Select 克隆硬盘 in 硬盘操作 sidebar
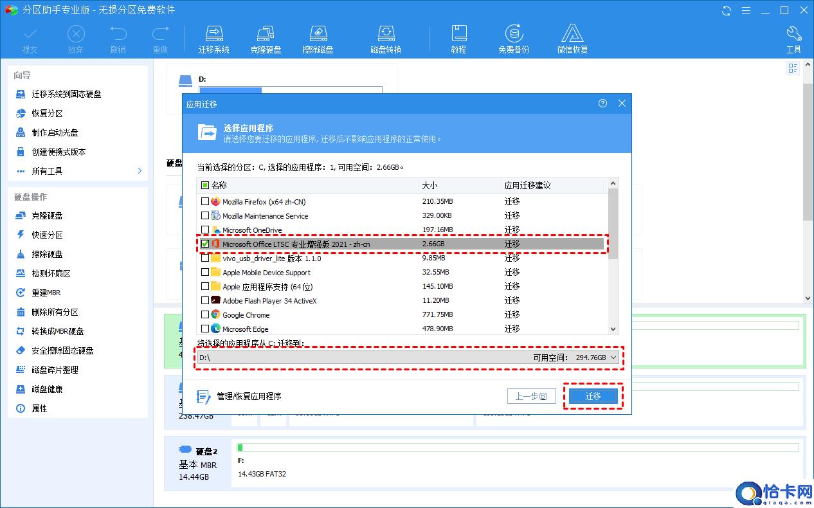The image size is (814, 508). (x=47, y=215)
